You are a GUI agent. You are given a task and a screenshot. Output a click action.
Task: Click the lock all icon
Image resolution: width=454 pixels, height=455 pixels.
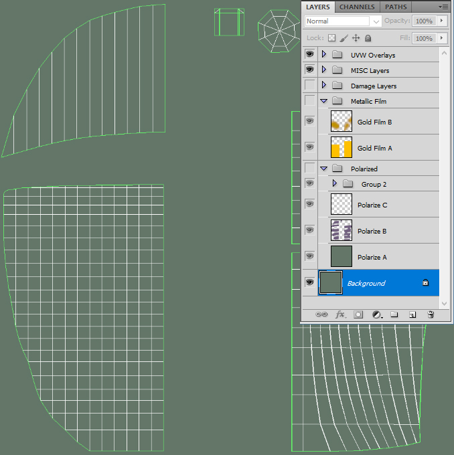pyautogui.click(x=368, y=38)
